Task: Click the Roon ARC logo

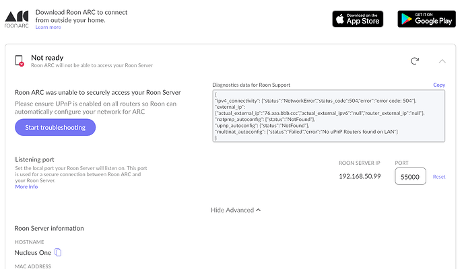Action: [17, 20]
